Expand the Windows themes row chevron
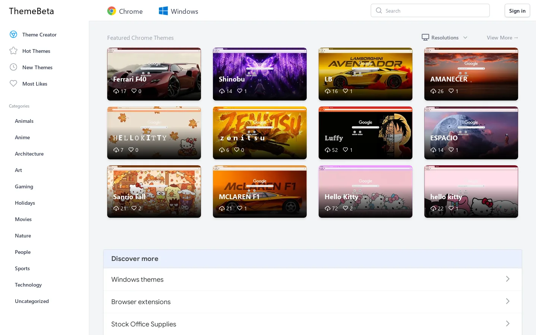This screenshot has width=536, height=335. pos(508,279)
